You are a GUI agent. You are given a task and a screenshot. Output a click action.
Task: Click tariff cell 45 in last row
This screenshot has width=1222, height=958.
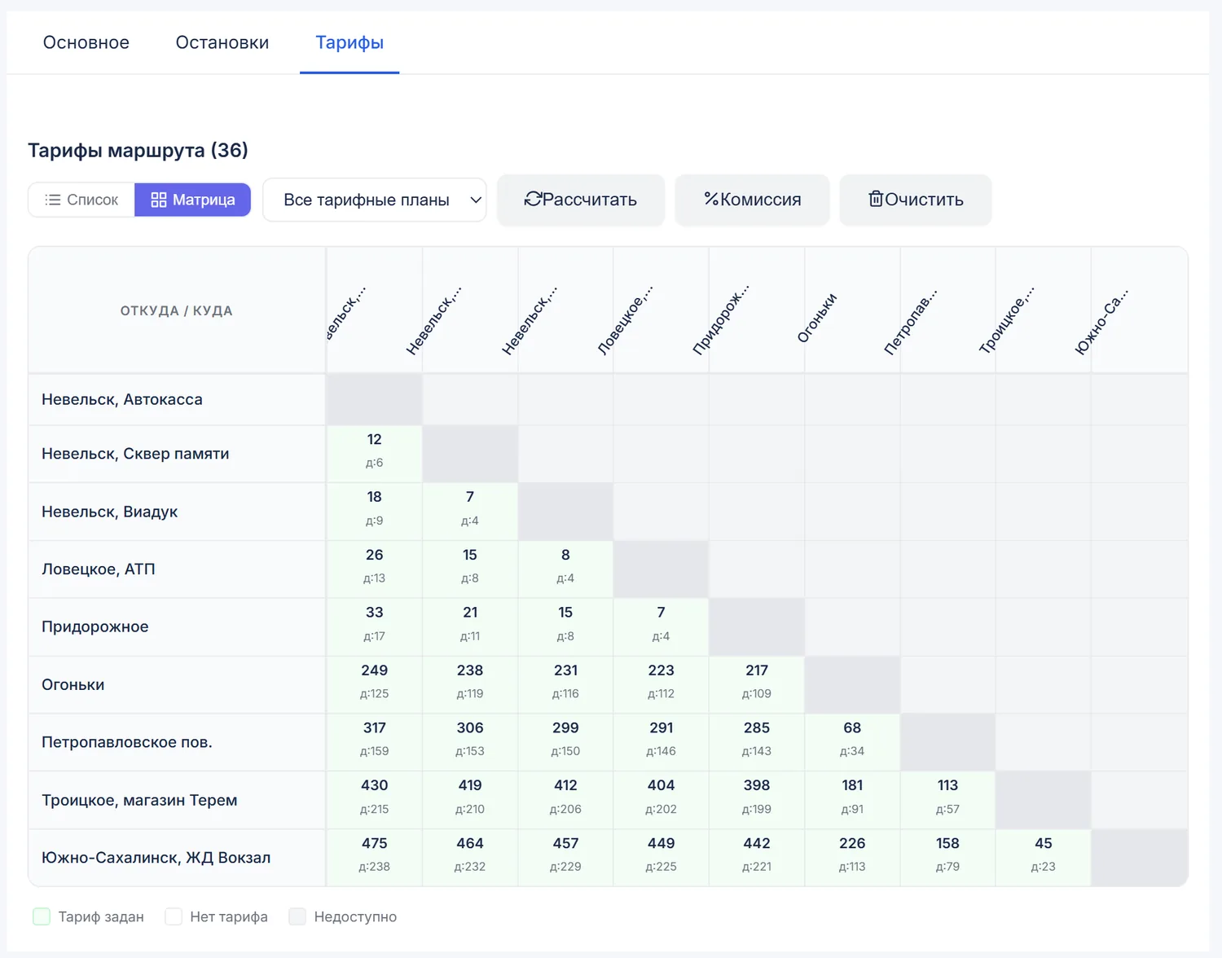coord(1043,857)
